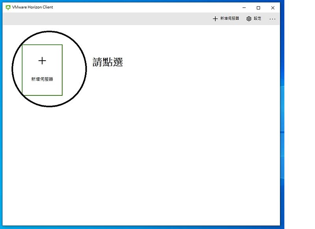Click the 新增伺服器 button in the toolbar
Screen dimensions: 315x229
coord(226,19)
